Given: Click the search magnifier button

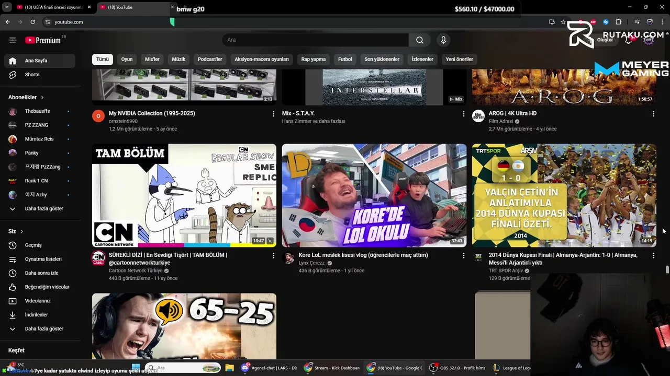Looking at the screenshot, I should (x=420, y=40).
